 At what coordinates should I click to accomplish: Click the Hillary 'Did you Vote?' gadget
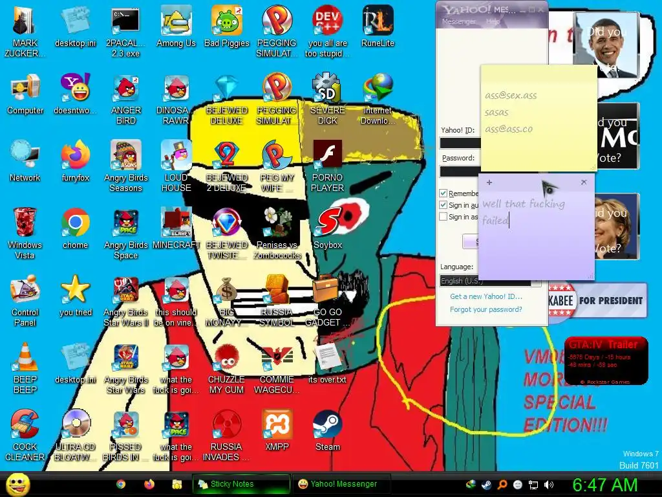click(x=616, y=226)
